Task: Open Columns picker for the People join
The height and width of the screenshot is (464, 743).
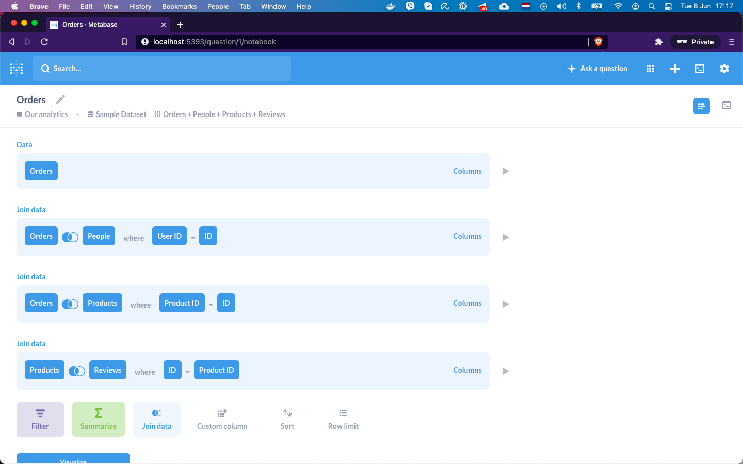Action: pos(467,236)
